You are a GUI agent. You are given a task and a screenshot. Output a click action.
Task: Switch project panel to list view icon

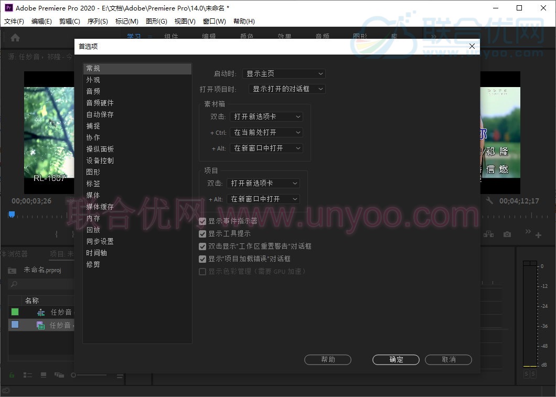[28, 375]
